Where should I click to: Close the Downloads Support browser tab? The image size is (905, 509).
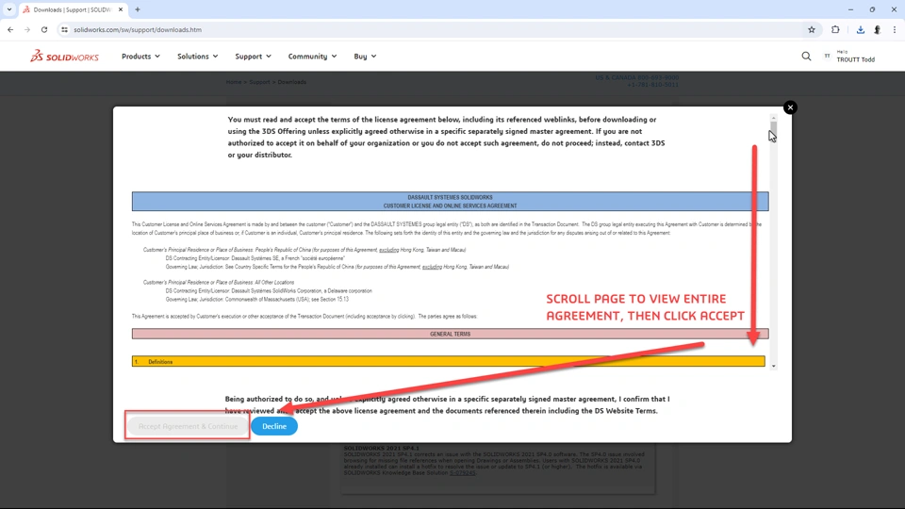(x=121, y=9)
